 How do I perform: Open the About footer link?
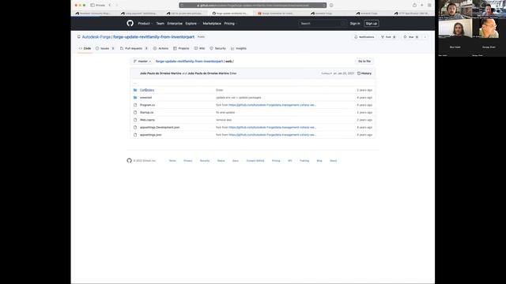(333, 161)
